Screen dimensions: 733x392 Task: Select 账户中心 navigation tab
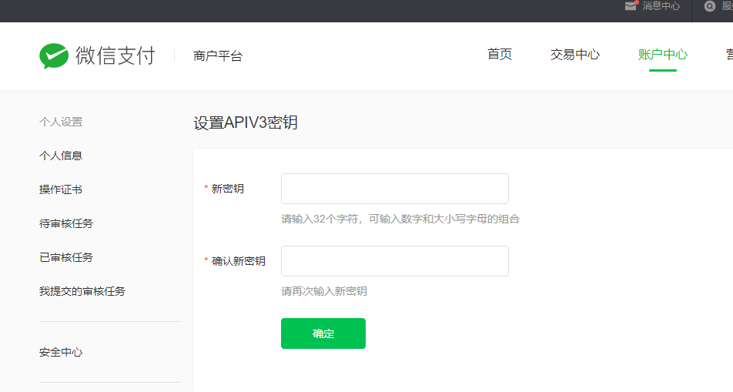663,54
